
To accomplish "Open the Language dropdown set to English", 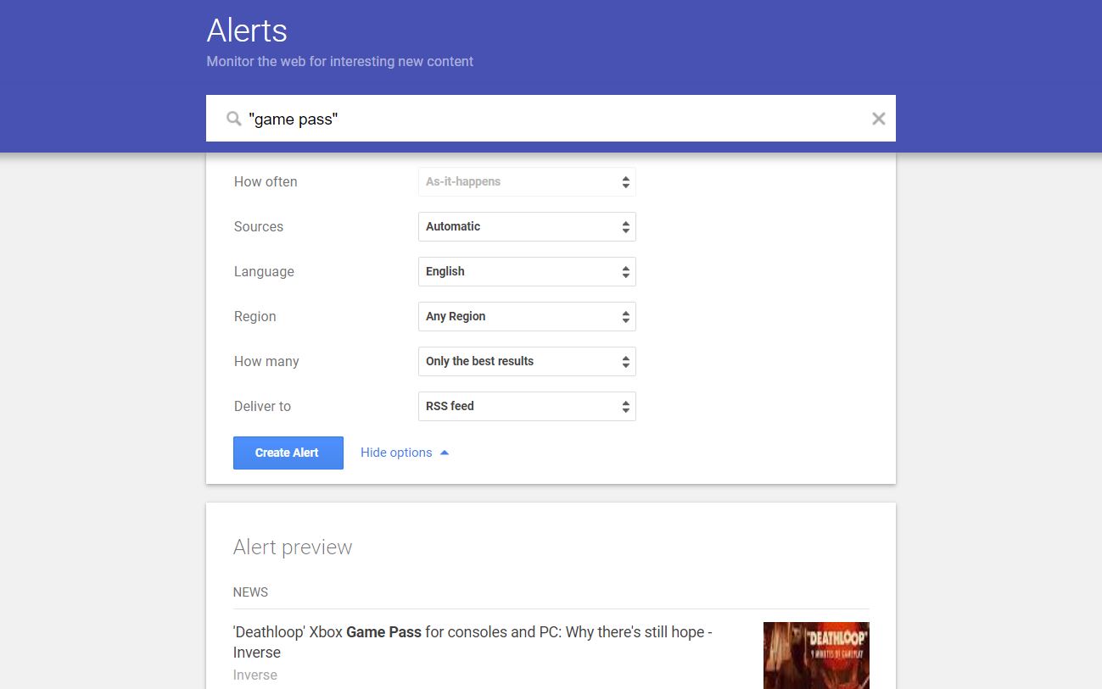I will point(527,271).
